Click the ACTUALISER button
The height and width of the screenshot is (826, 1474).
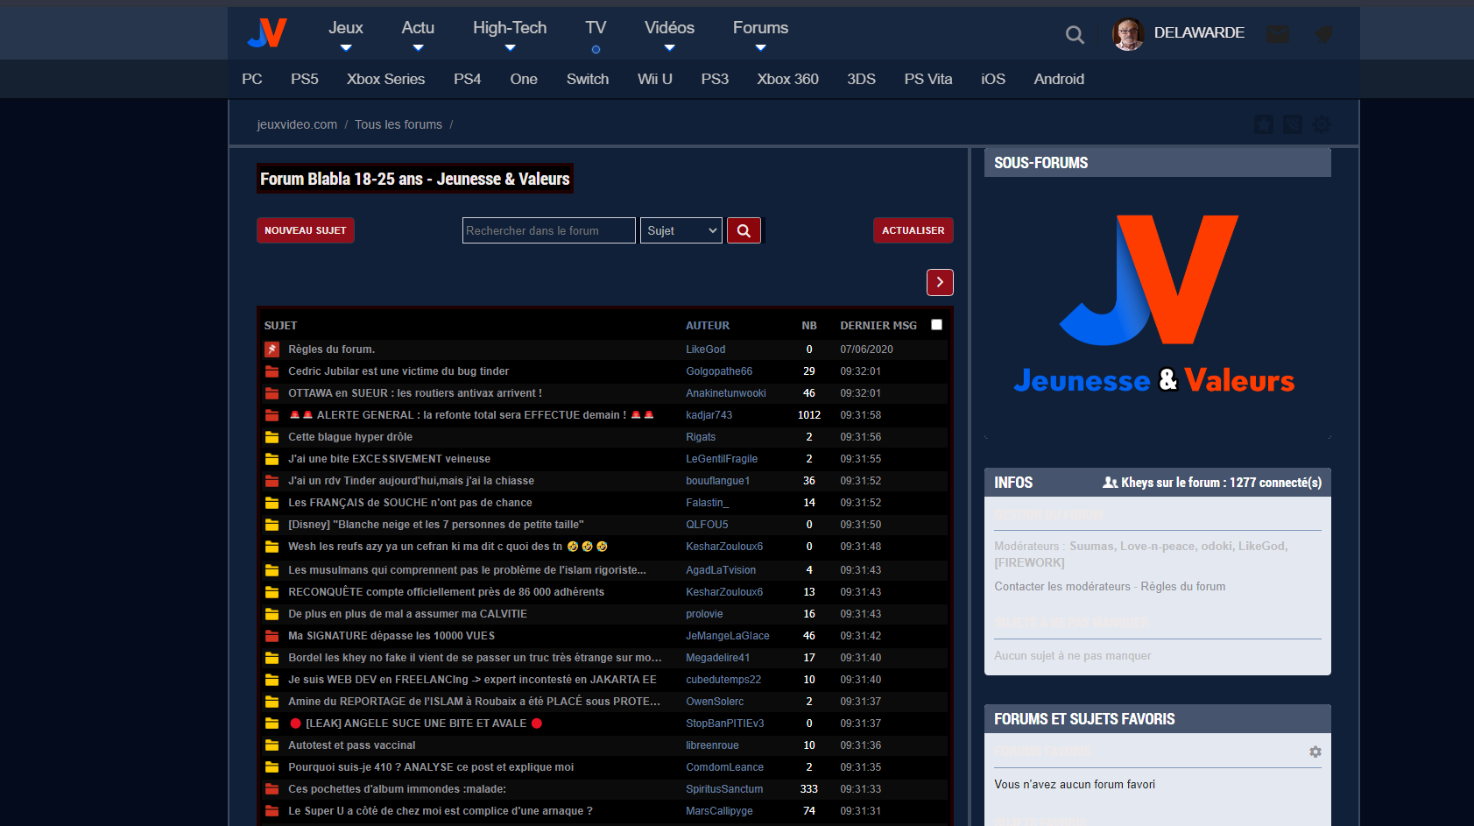pos(913,230)
